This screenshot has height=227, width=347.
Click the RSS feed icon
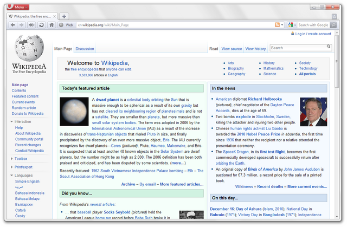(x=277, y=25)
